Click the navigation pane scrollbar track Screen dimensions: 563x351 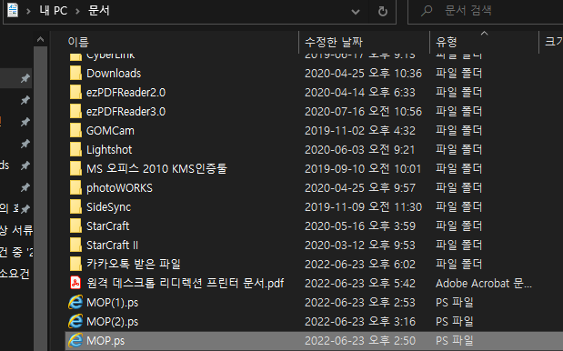tap(41, 197)
